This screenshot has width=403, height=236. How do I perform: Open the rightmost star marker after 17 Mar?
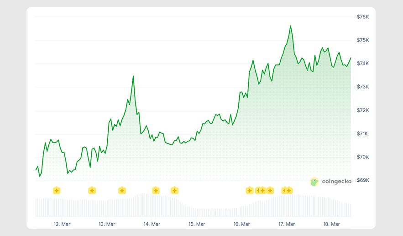point(289,190)
